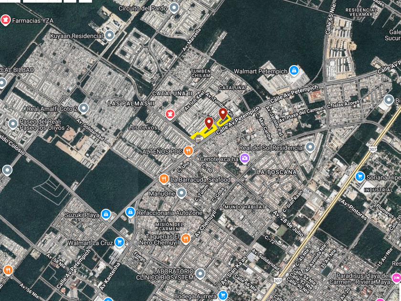Select Laboratorio Clínico Biosystem pin
The height and width of the screenshot is (301, 401).
click(200, 274)
